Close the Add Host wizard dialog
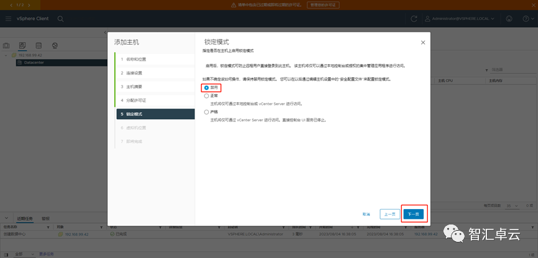Screen dimensions: 538x258 pos(423,42)
